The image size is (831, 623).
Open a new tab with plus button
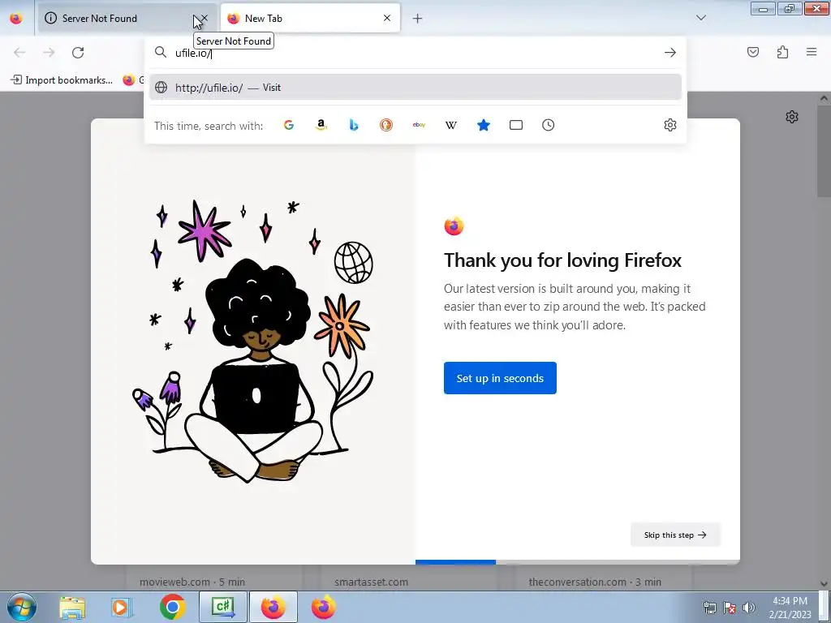pos(418,19)
